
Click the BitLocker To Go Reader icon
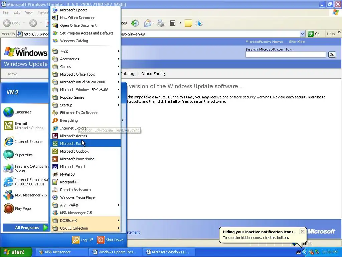55,113
